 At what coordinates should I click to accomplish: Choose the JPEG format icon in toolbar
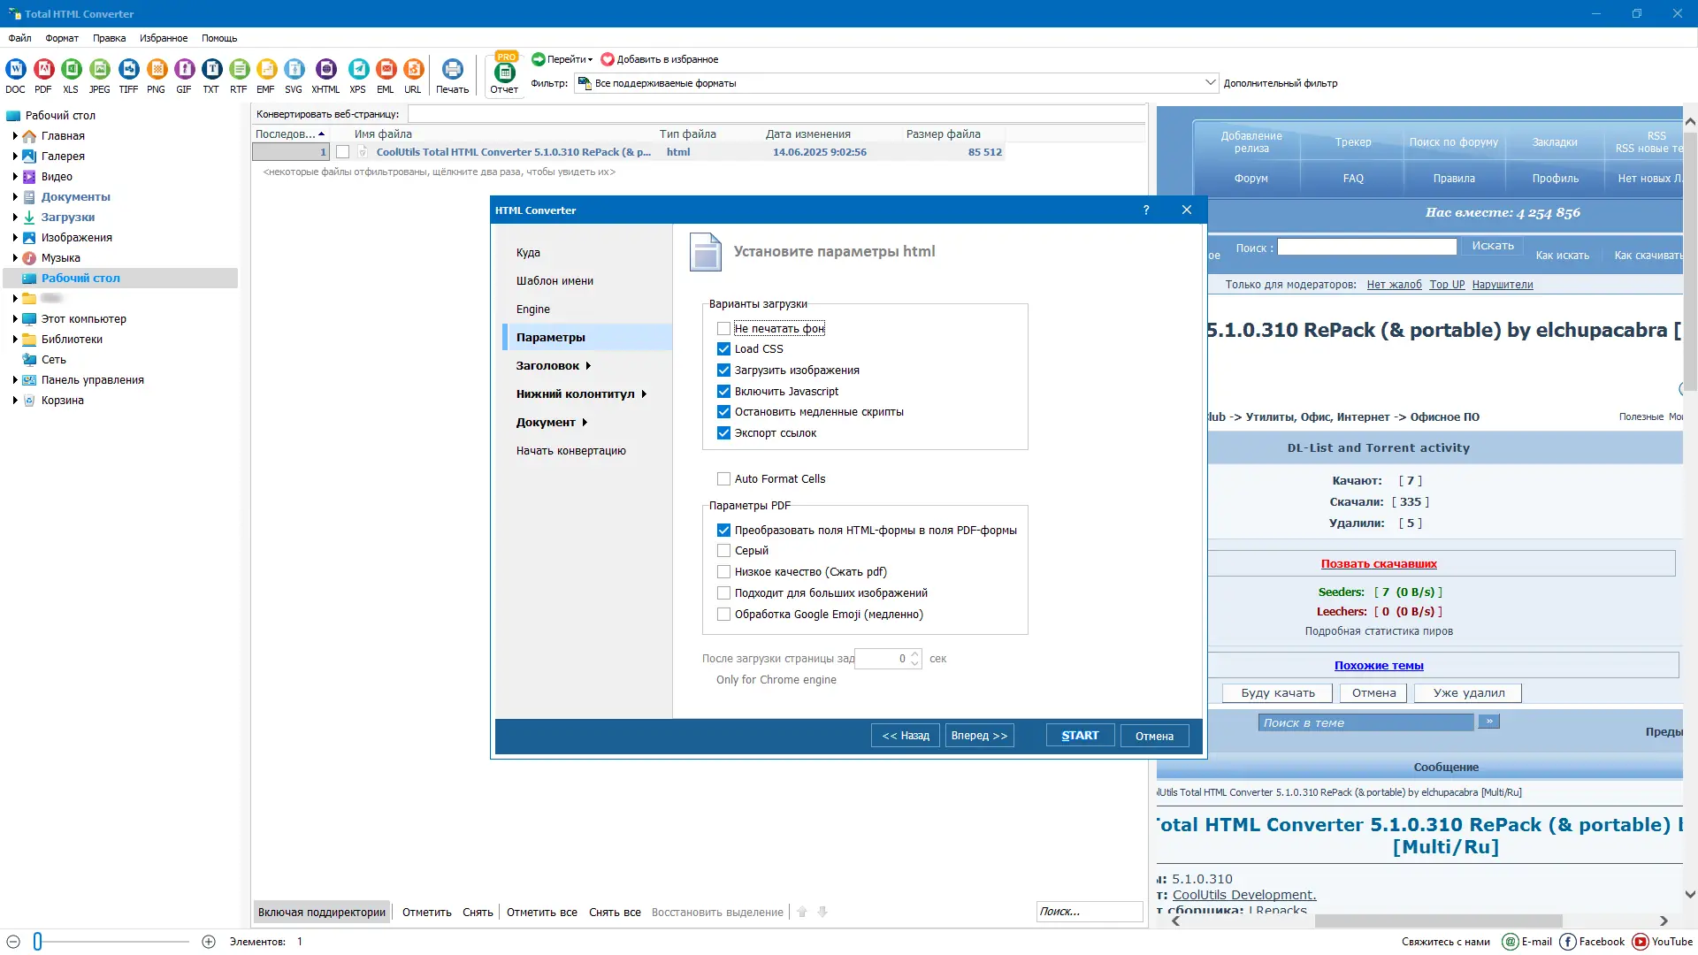pos(100,70)
